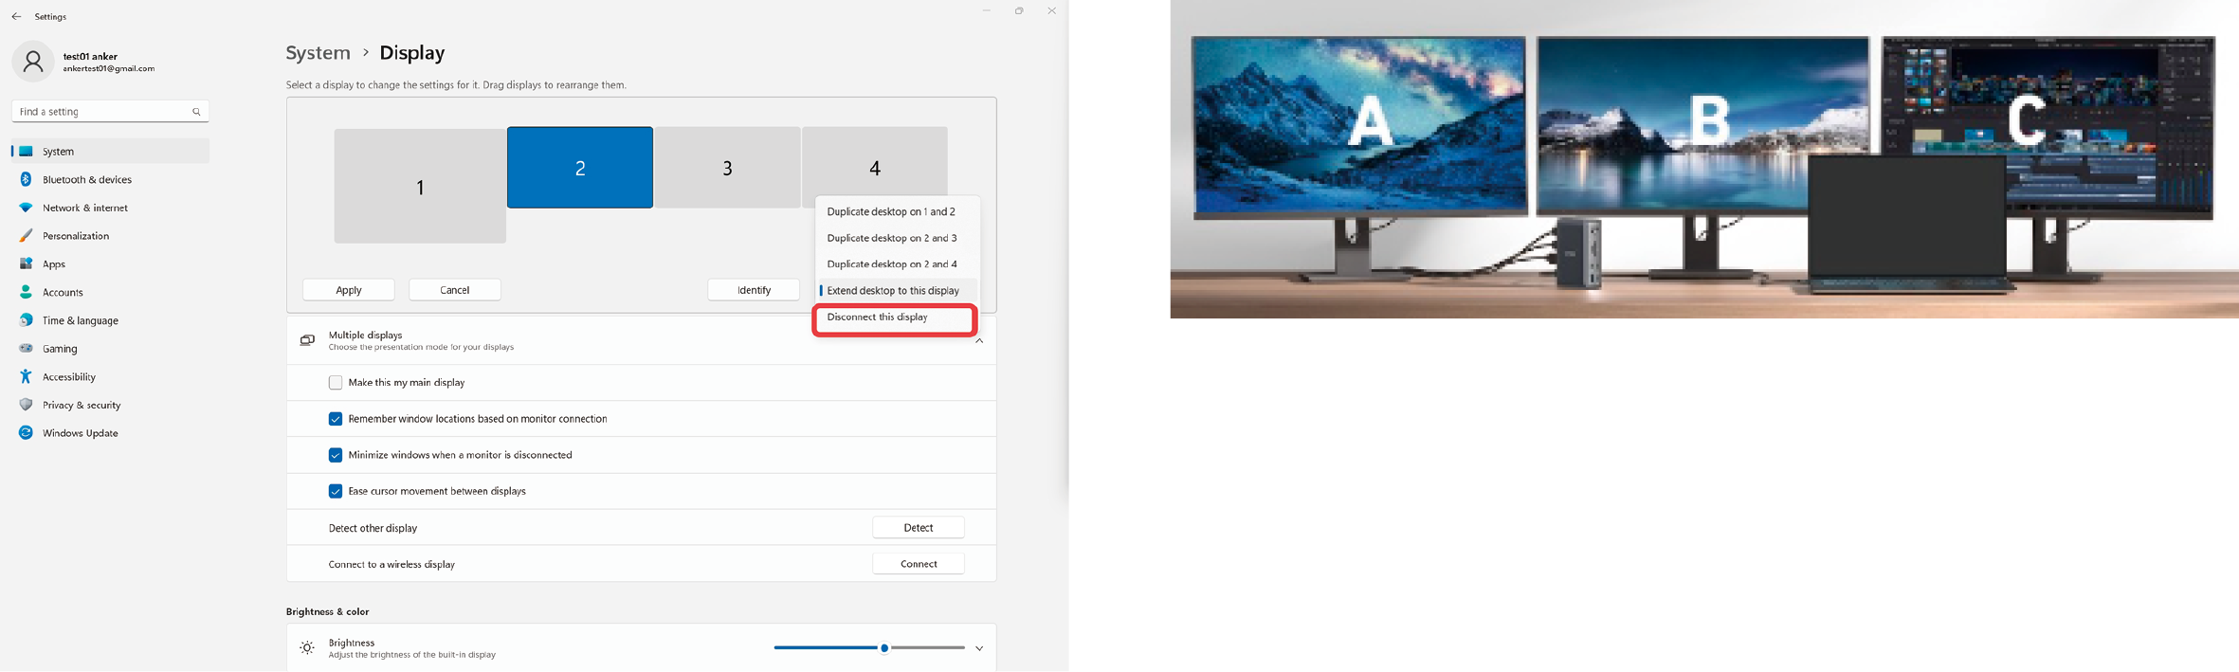Select display 3 in the arrangement
This screenshot has height=672, width=2239.
727,168
